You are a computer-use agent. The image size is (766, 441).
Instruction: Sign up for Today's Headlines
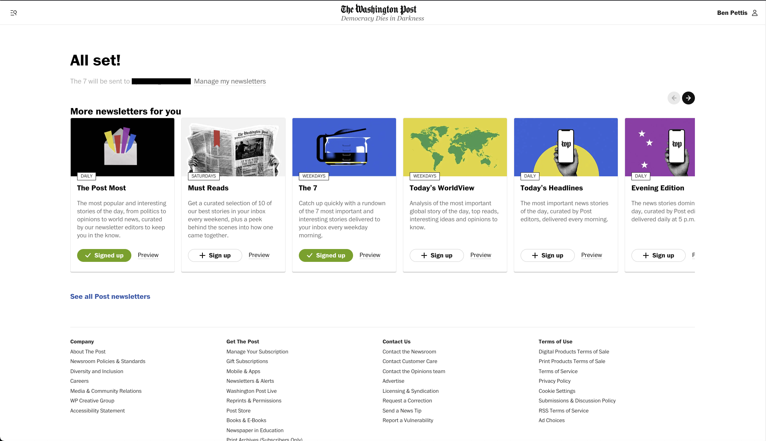point(547,255)
